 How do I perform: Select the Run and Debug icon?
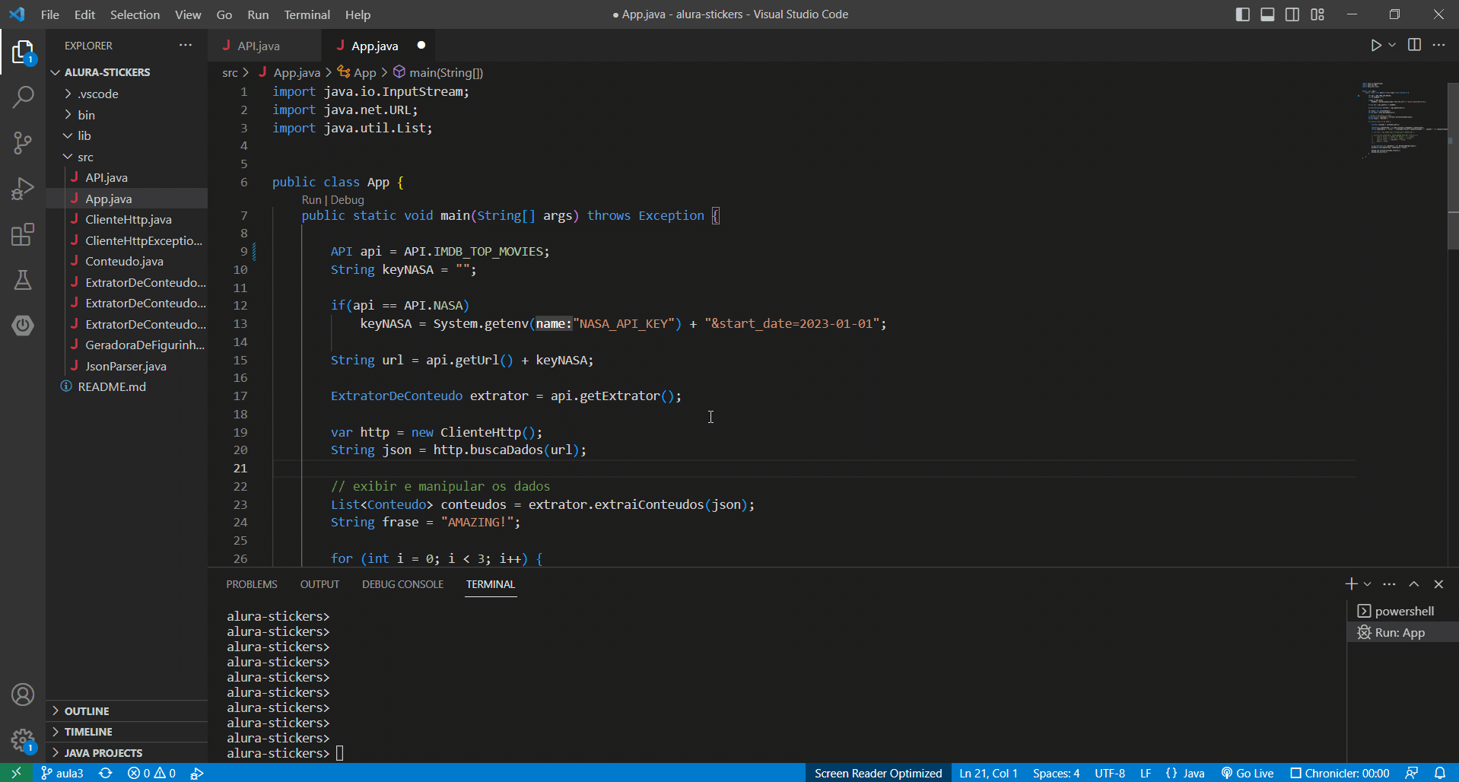pyautogui.click(x=23, y=189)
